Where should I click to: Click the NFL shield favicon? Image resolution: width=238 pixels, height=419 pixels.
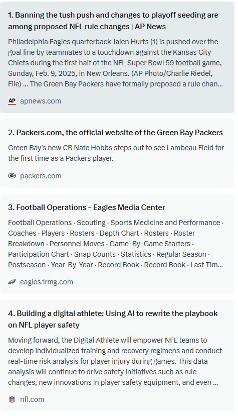pos(12,399)
